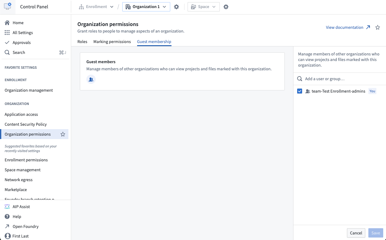Star the Organization permissions page header
This screenshot has width=386, height=240.
pyautogui.click(x=378, y=28)
